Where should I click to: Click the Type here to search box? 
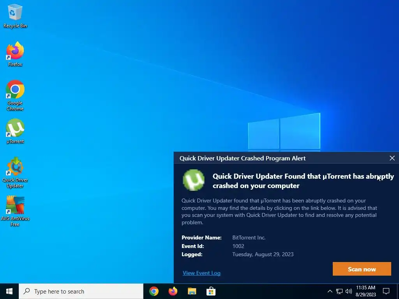(81, 291)
